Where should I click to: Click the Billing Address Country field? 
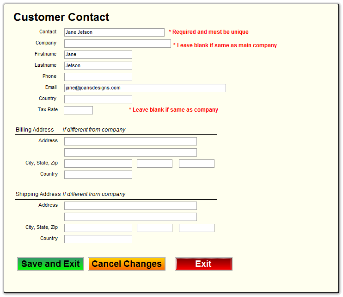click(98, 175)
